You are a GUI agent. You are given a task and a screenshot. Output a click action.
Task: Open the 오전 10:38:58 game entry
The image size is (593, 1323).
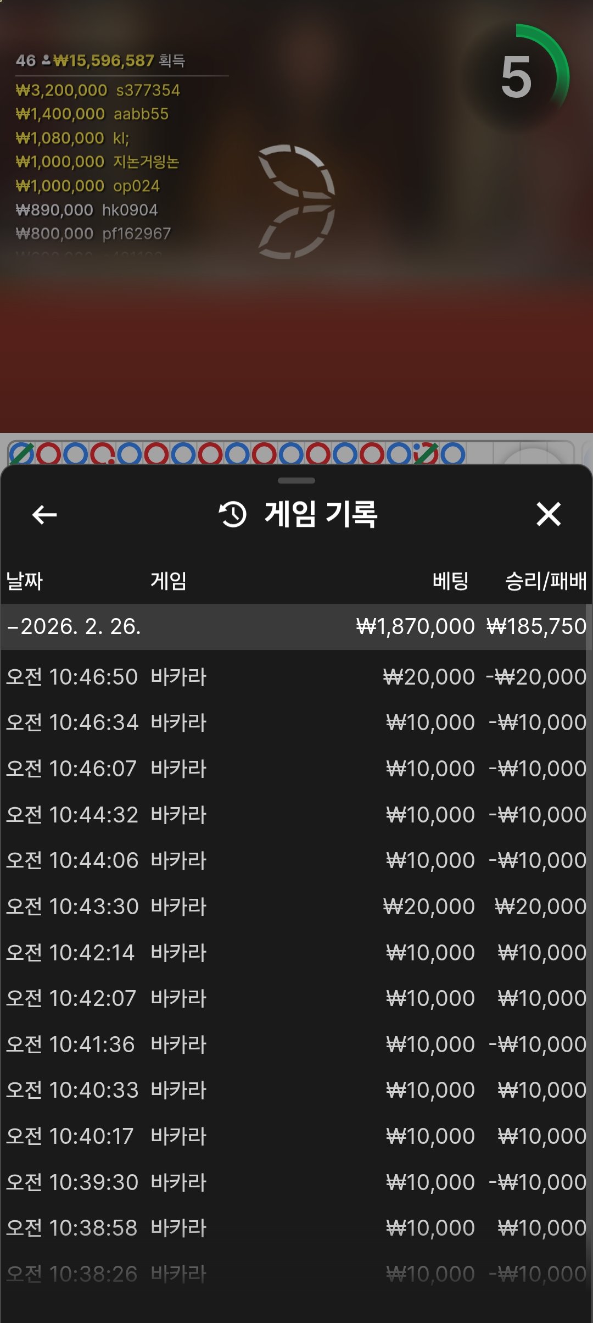296,1228
